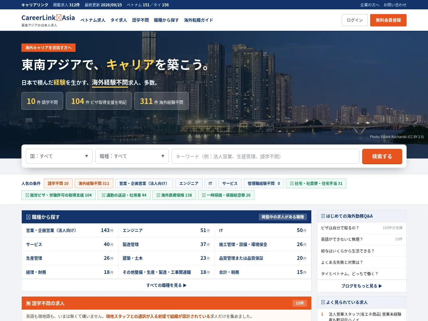The height and width of the screenshot is (321, 428).
Task: Select the 10件 語学不問 stat card
Action: tap(42, 101)
